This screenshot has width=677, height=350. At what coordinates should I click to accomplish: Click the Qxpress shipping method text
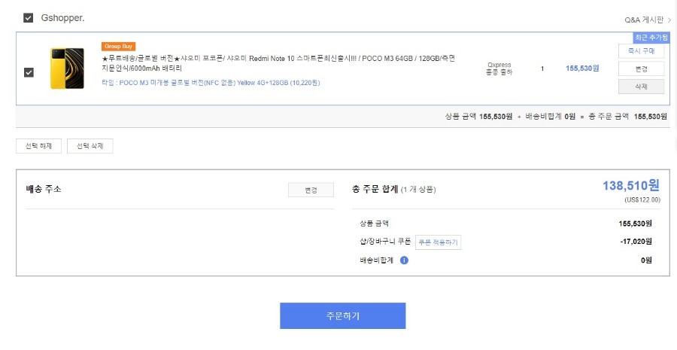point(499,68)
